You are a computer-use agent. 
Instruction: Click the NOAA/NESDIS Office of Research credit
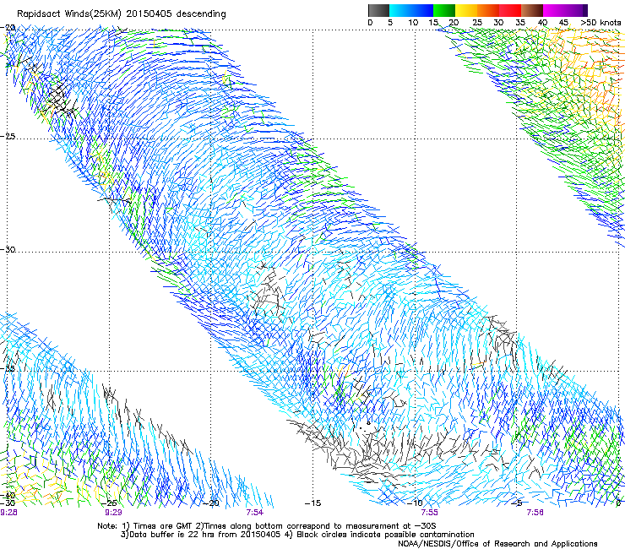tap(497, 544)
